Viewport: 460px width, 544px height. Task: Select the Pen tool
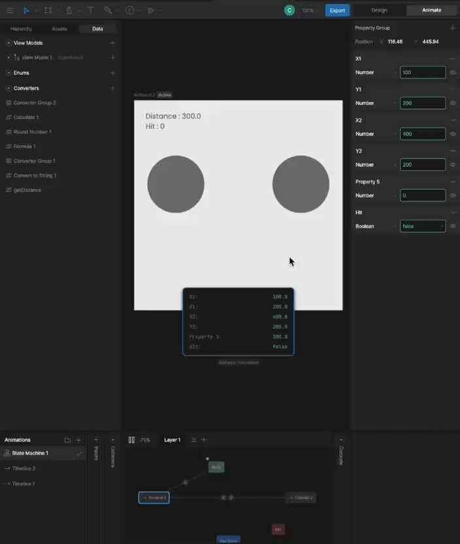click(x=69, y=10)
